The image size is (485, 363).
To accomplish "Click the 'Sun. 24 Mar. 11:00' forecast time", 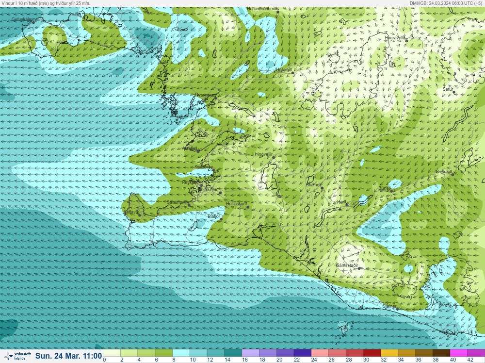I will tap(69, 356).
